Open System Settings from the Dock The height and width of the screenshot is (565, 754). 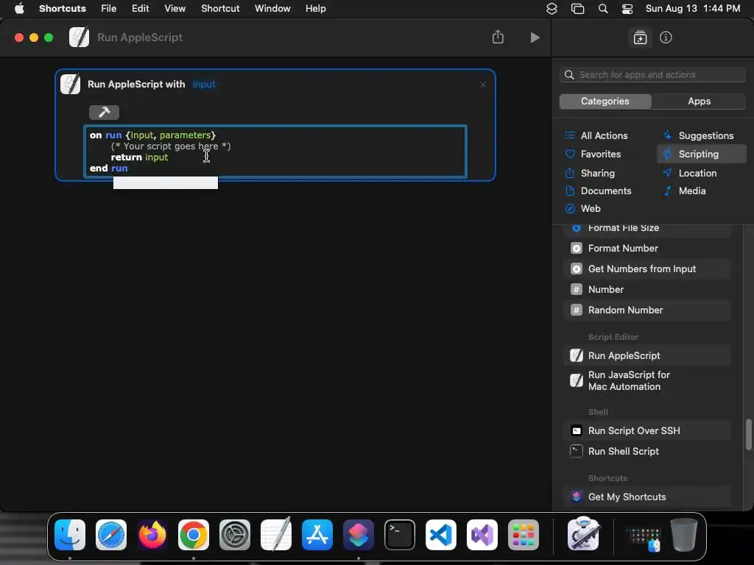(x=235, y=535)
